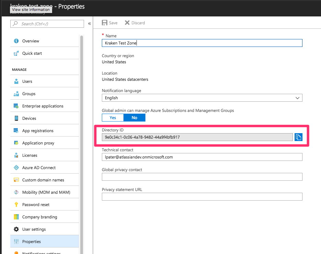Screen dimensions: 321x254
Task: Go to App registrations
Action: click(x=38, y=131)
